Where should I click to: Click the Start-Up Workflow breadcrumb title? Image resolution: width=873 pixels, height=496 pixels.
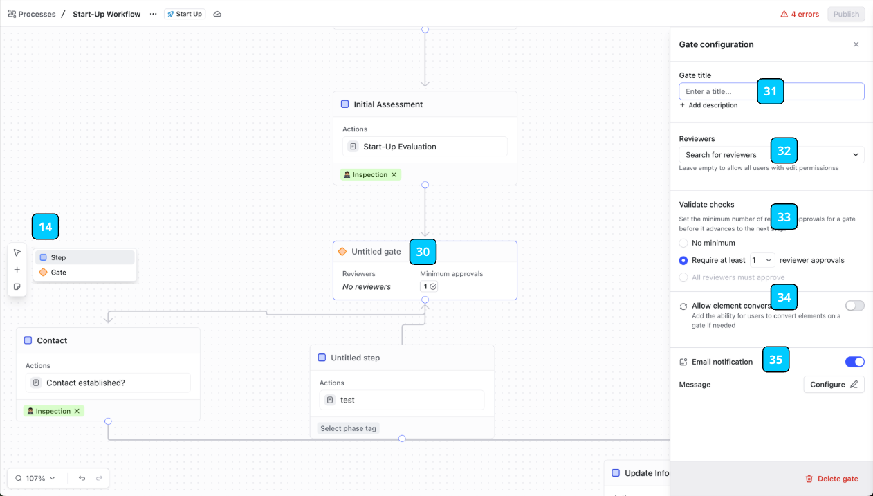pos(107,14)
